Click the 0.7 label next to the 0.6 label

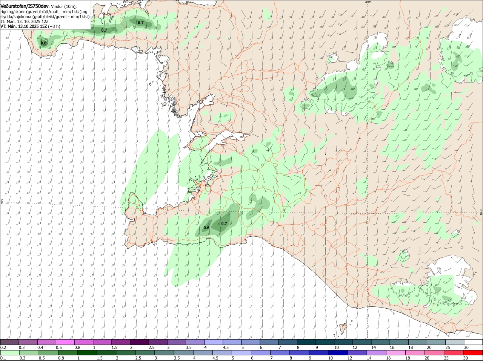(x=224, y=223)
